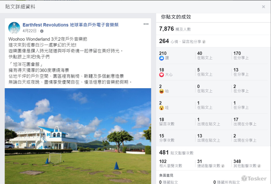Open the seaside resort lawn photo
This screenshot has width=271, height=184.
click(78, 136)
